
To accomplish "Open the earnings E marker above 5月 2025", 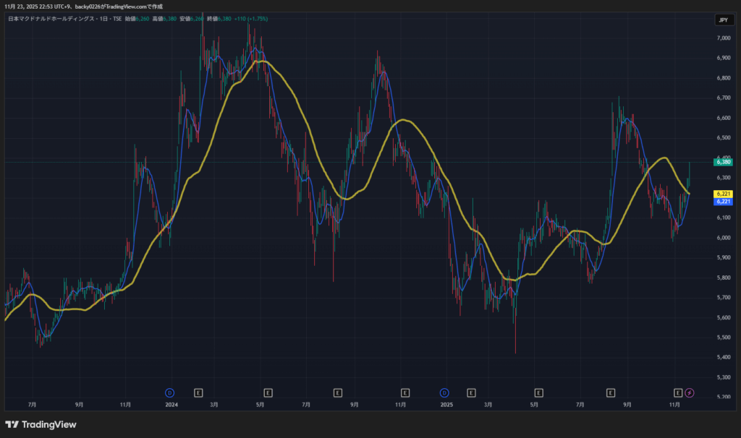I will 538,392.
